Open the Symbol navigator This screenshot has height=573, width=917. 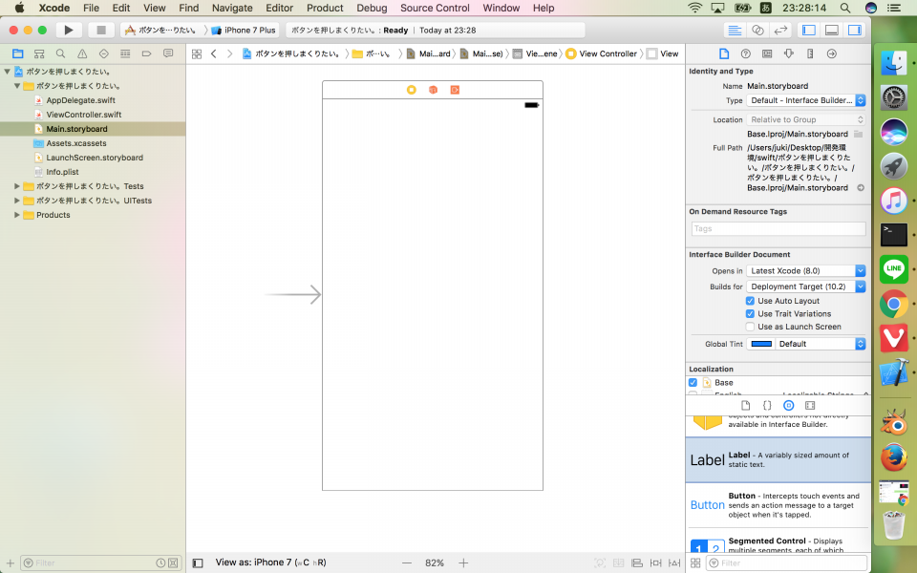coord(39,53)
